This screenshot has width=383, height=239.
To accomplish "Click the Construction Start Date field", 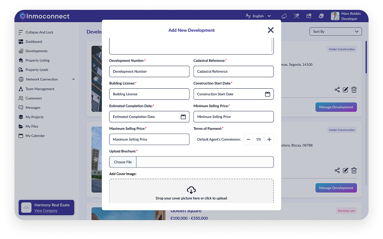I will pyautogui.click(x=234, y=94).
